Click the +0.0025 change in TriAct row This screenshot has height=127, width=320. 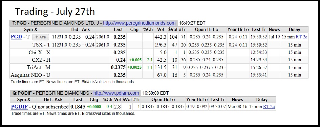pos(134,67)
